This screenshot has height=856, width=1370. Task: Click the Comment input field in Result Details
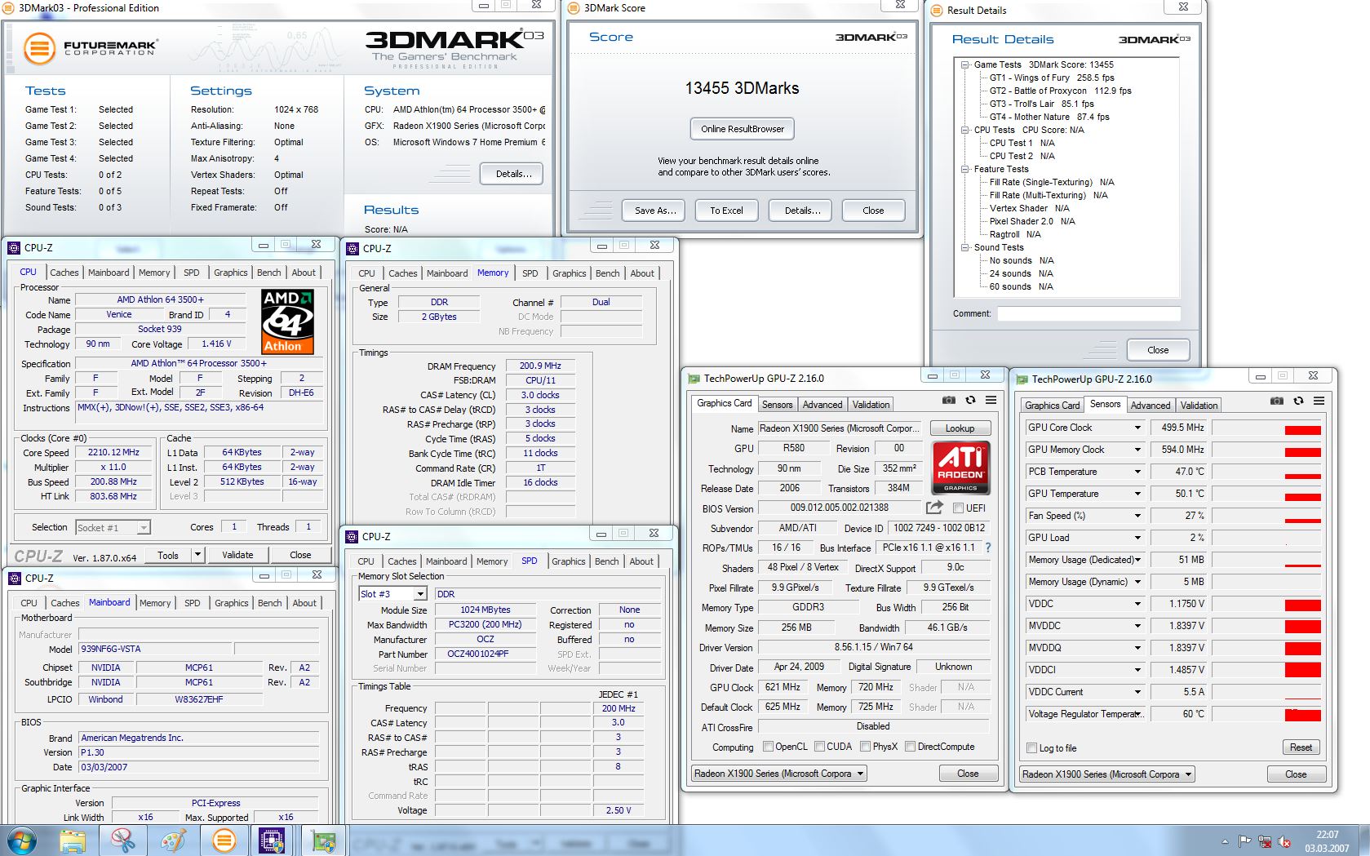coord(1089,313)
